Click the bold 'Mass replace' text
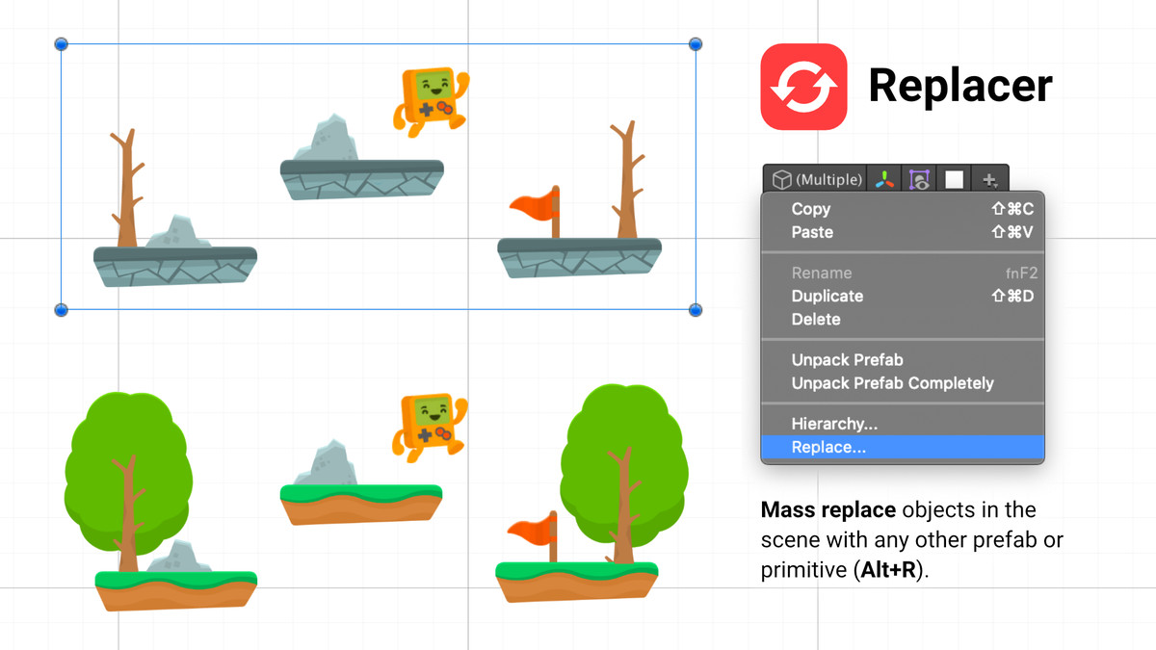Viewport: 1156px width, 650px height. coord(828,509)
